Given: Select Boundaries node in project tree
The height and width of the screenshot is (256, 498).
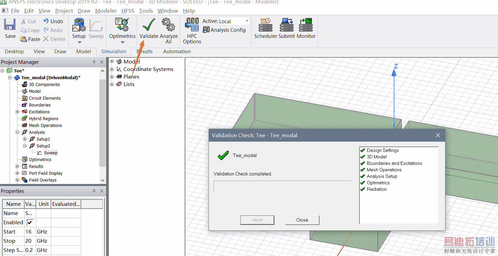Looking at the screenshot, I should coord(40,105).
